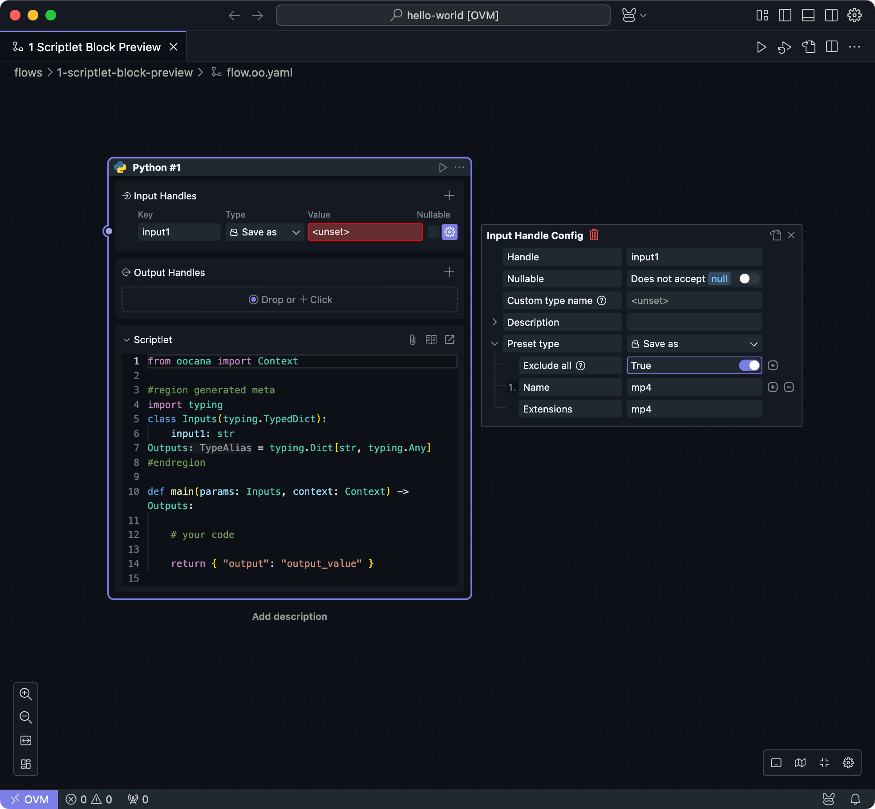Viewport: 875px width, 809px height.
Task: Click the unset Value field for input1
Action: point(365,232)
